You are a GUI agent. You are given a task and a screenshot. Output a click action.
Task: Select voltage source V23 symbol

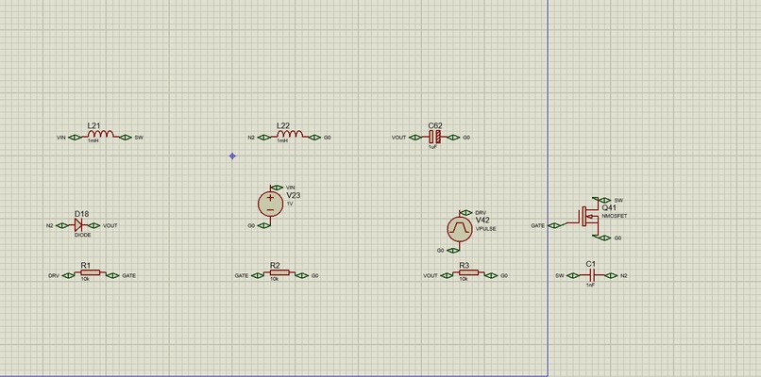coord(270,204)
